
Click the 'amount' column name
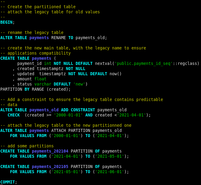pyautogui.click(x=25, y=79)
